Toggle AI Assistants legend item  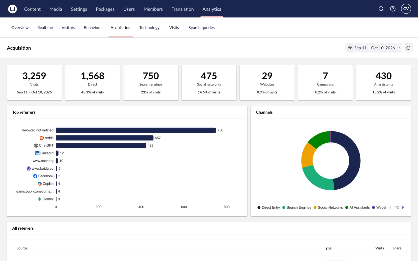[357, 207]
